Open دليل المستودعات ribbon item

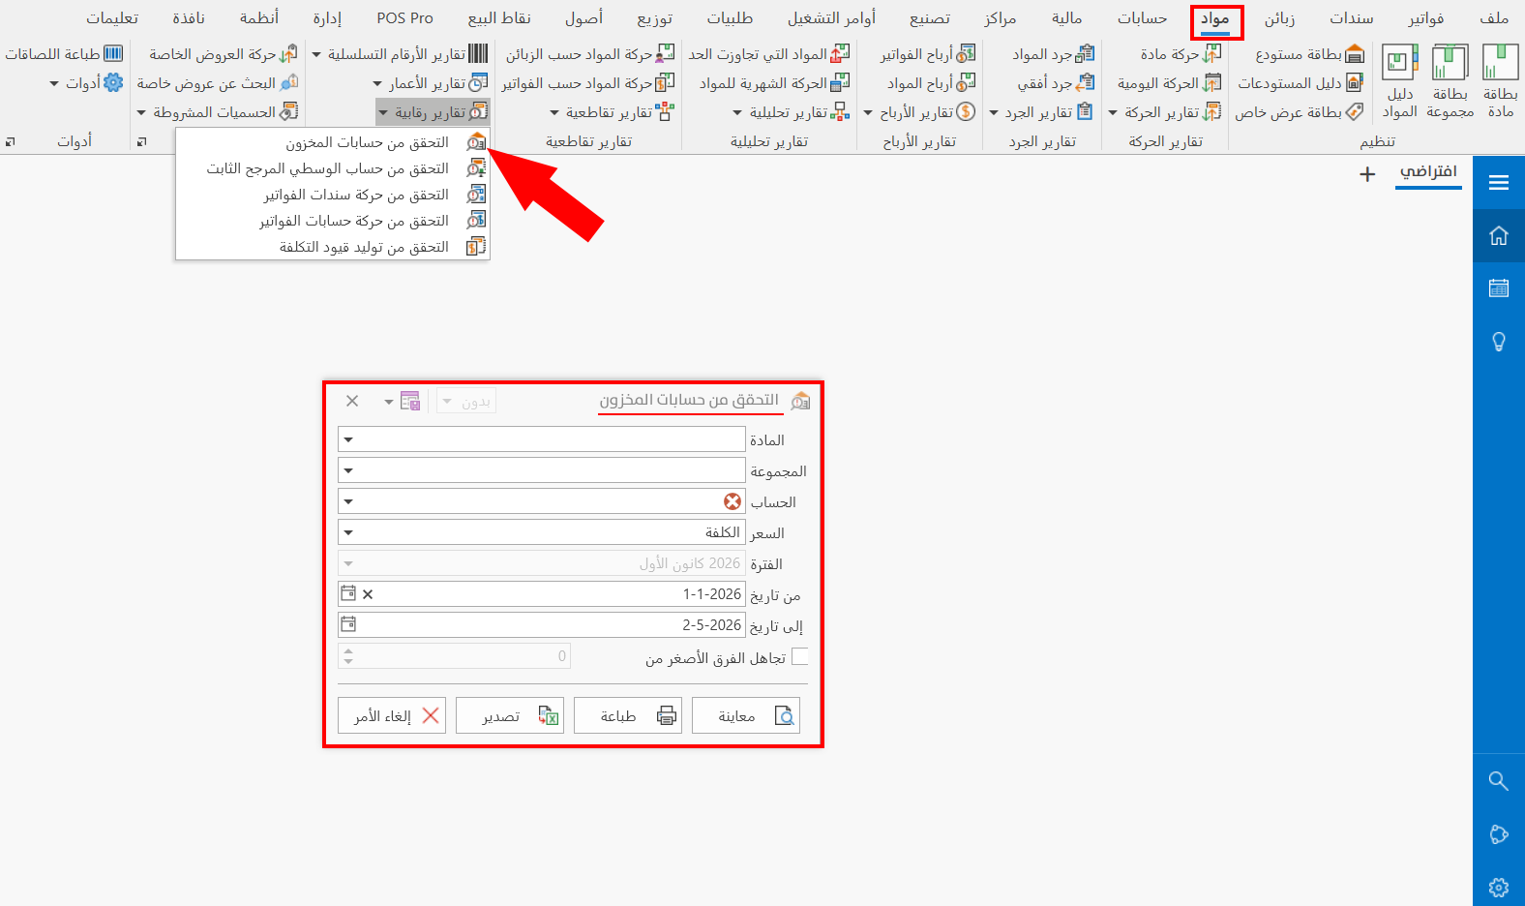[1301, 83]
